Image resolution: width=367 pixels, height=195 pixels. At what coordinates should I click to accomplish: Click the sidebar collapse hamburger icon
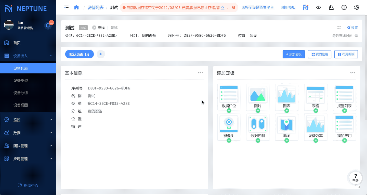click(x=66, y=7)
